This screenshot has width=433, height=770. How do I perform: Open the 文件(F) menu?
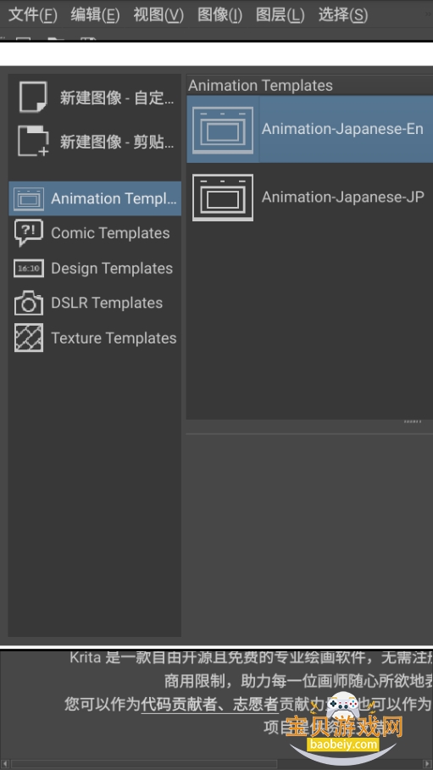(33, 14)
